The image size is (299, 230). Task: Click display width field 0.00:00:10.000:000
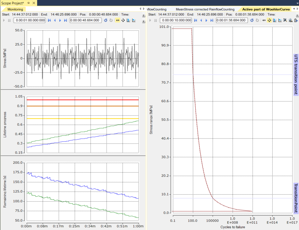pos(176,20)
